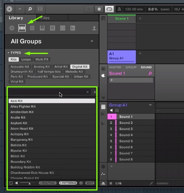Toggle the user content icon
The width and height of the screenshot is (184, 193).
(94, 28)
